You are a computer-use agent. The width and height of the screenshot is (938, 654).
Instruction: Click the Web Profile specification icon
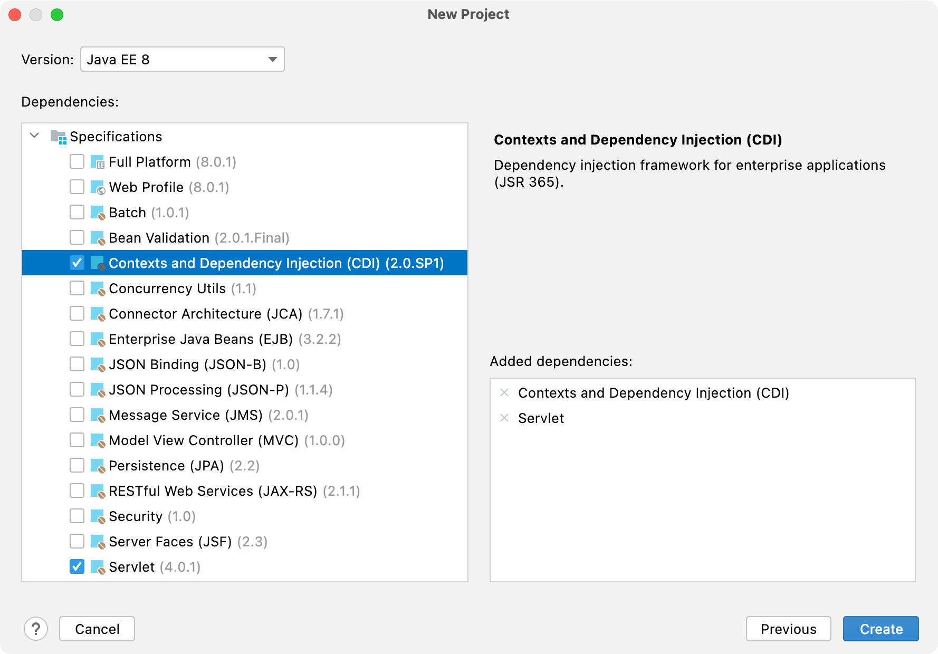click(x=98, y=187)
